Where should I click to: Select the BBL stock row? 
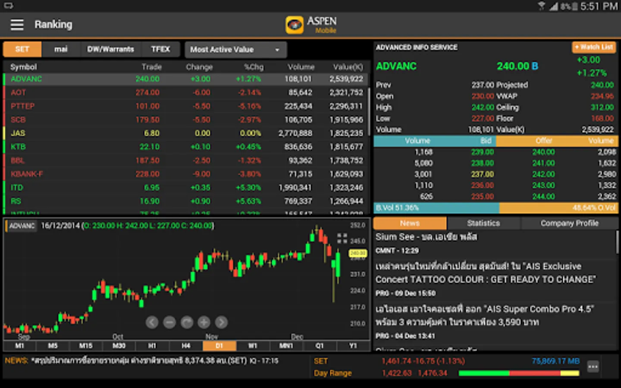pos(186,160)
